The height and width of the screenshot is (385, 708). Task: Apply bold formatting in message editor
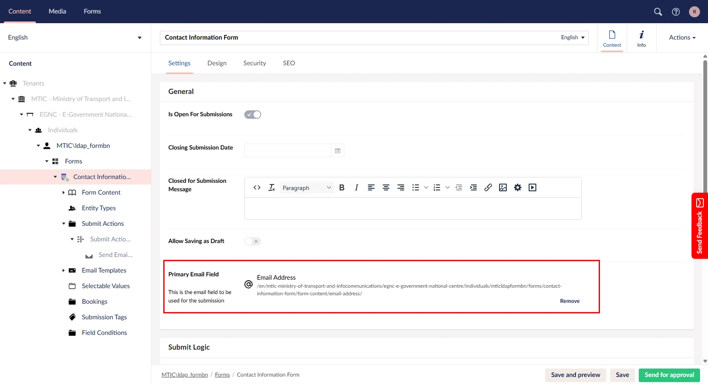click(x=342, y=187)
